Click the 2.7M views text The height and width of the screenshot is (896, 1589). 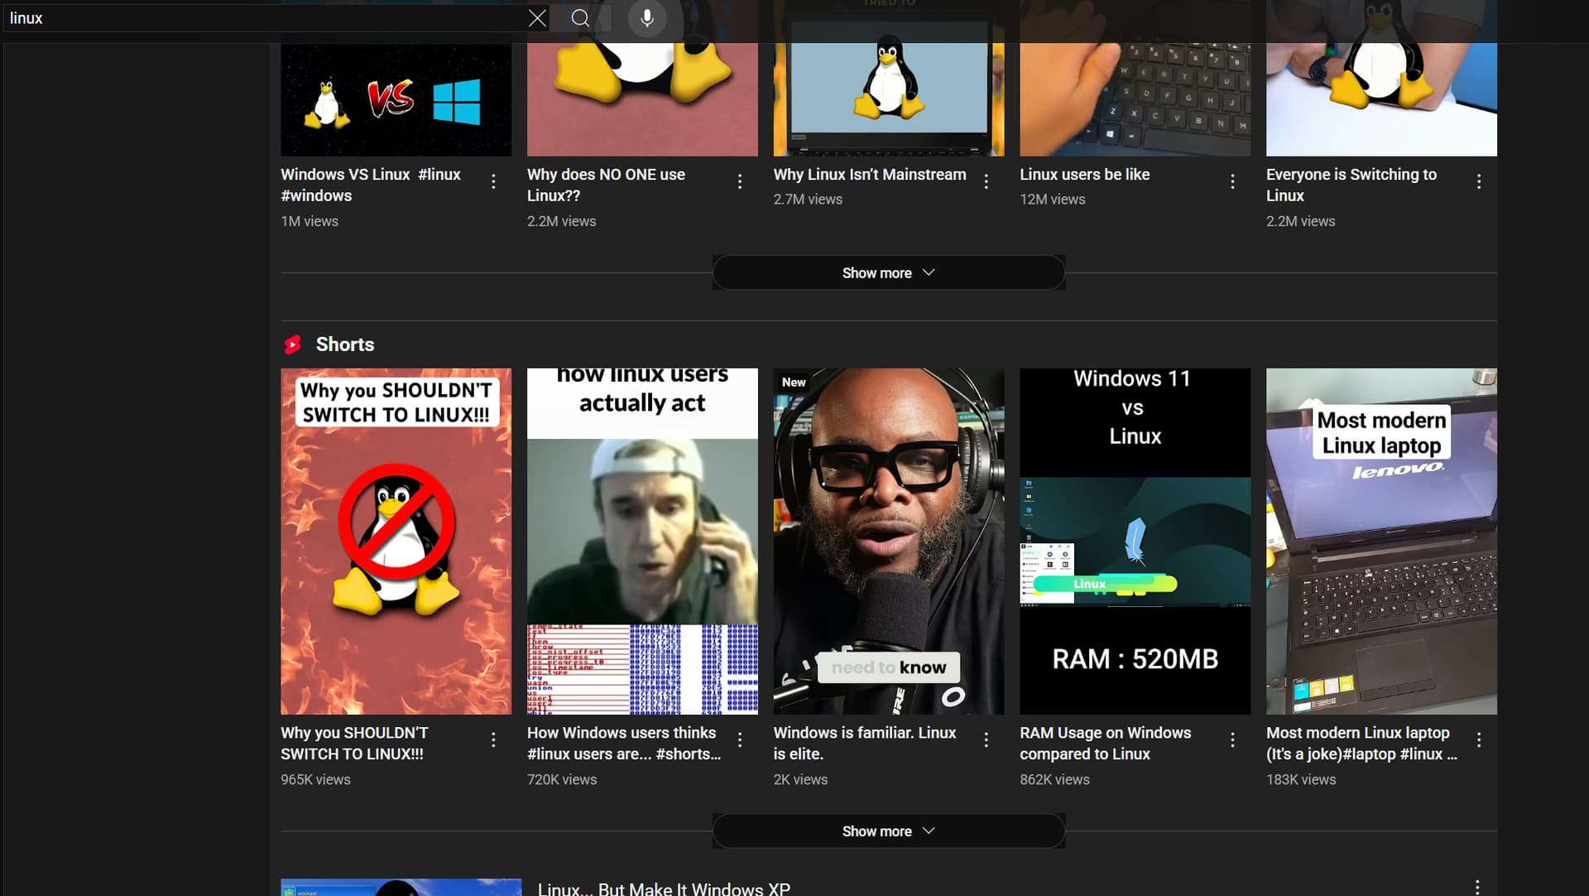[x=808, y=200]
